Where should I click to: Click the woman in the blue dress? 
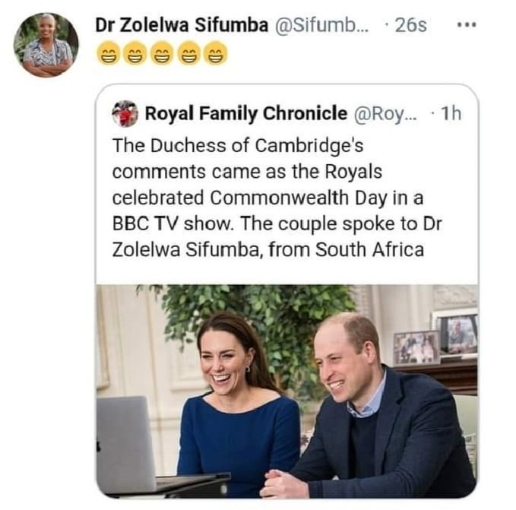click(237, 410)
